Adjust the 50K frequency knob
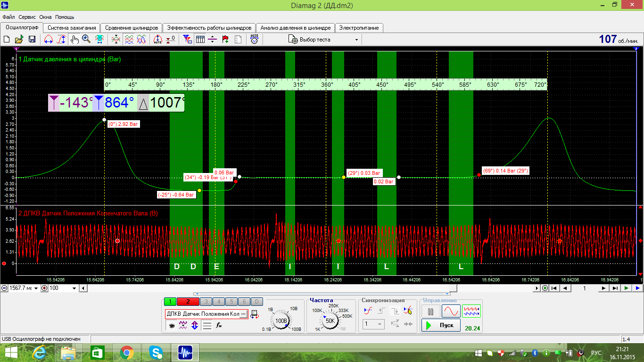 click(x=330, y=321)
